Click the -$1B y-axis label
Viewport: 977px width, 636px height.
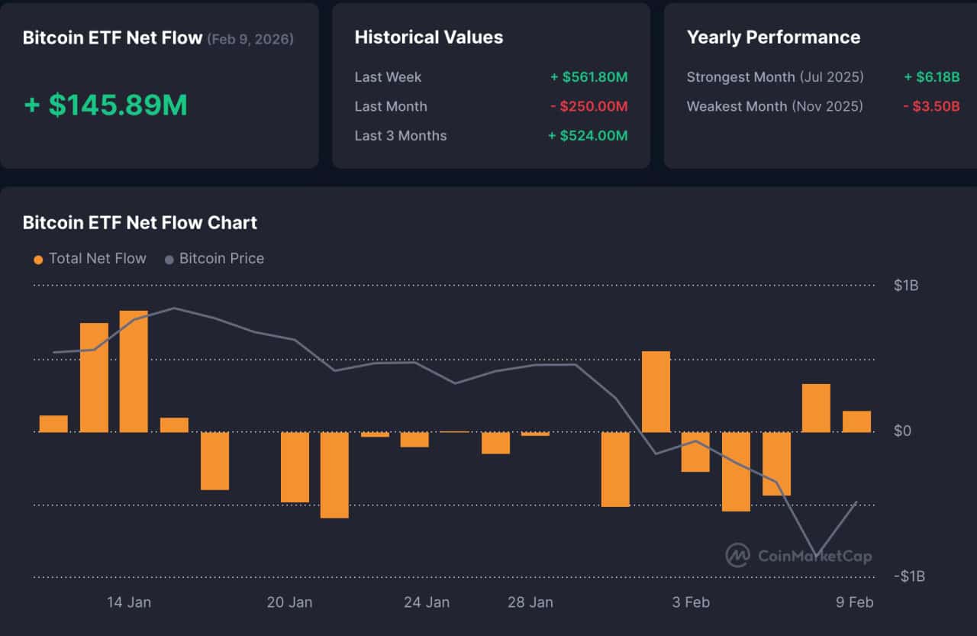tap(909, 576)
